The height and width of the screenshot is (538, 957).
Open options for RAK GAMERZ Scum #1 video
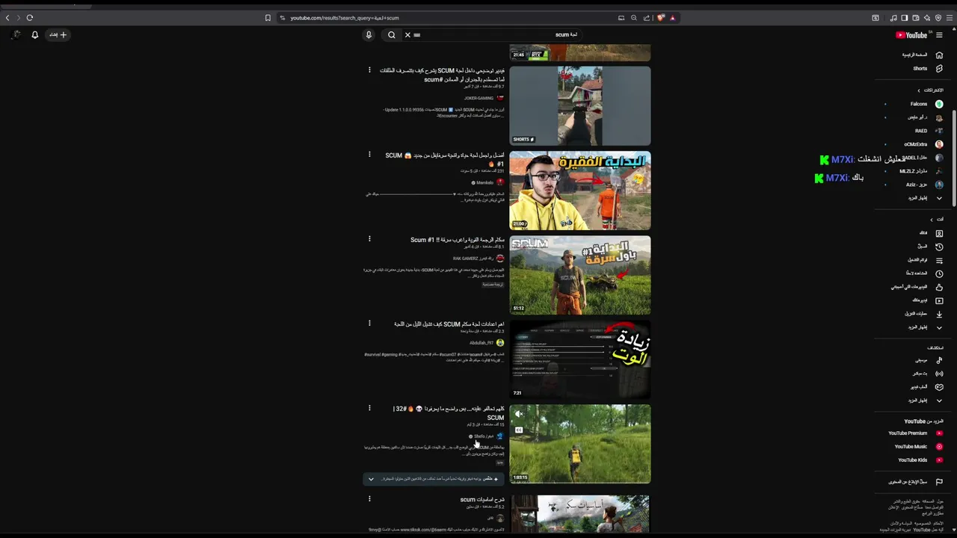[x=369, y=239]
